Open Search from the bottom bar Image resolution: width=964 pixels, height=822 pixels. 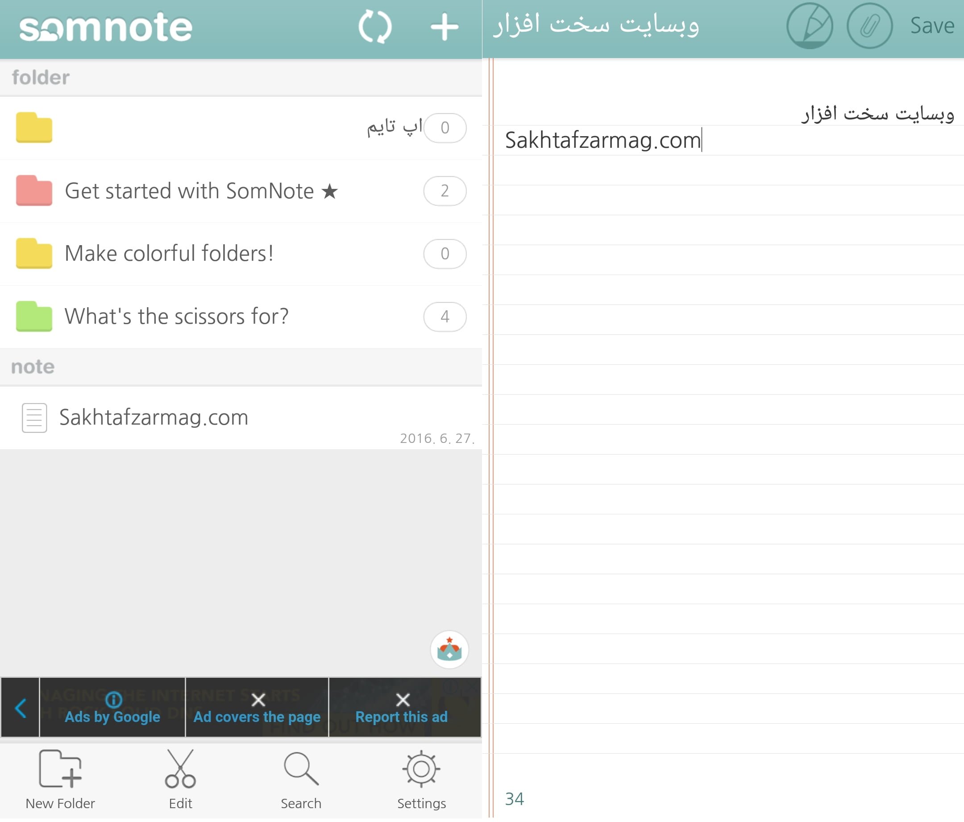pos(300,770)
